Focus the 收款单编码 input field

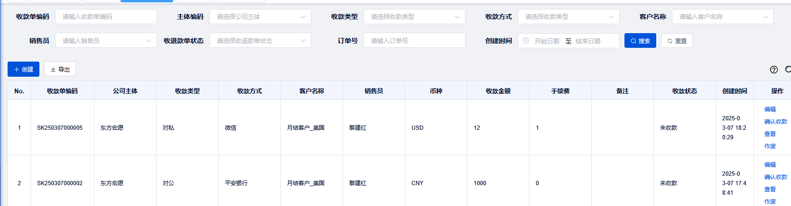point(105,17)
